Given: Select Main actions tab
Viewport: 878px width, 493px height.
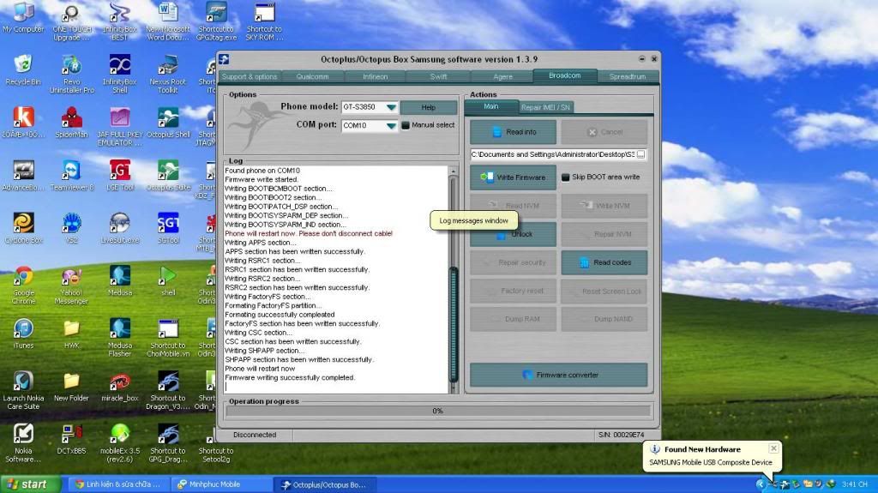Looking at the screenshot, I should coord(491,106).
